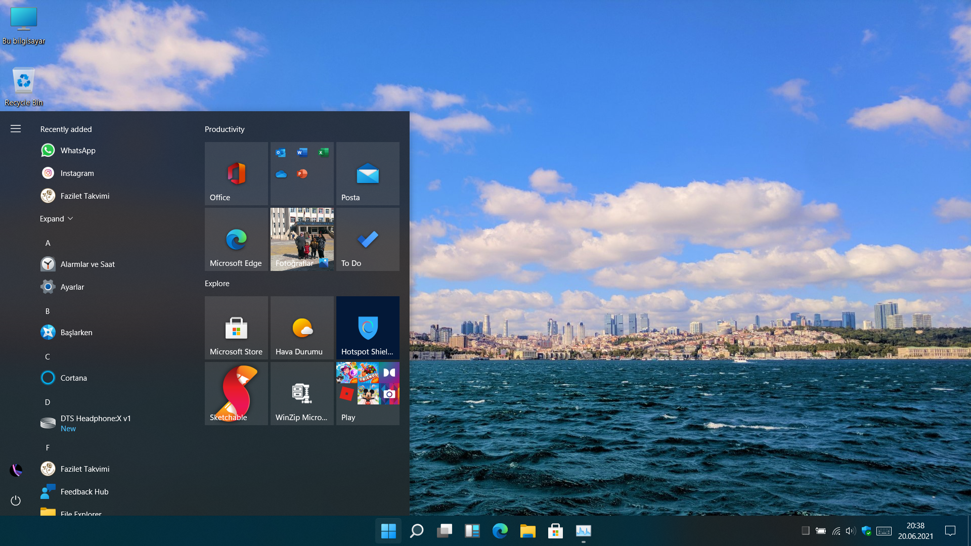Click the volume icon in system tray
Viewport: 971px width, 546px height.
coord(850,531)
